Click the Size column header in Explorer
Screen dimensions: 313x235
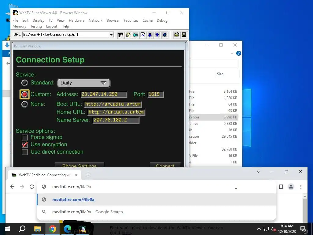point(220,74)
